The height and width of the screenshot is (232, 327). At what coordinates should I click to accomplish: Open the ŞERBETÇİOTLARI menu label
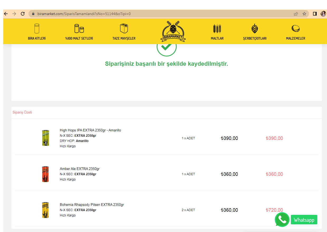pyautogui.click(x=255, y=39)
